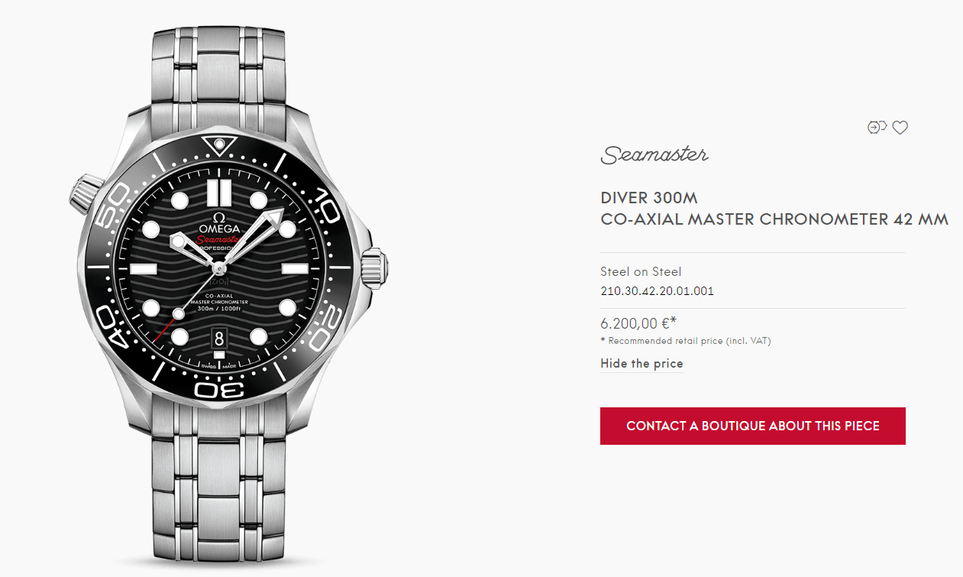Image resolution: width=963 pixels, height=577 pixels.
Task: Click the triangle marker on the bezel top
Action: point(220,144)
